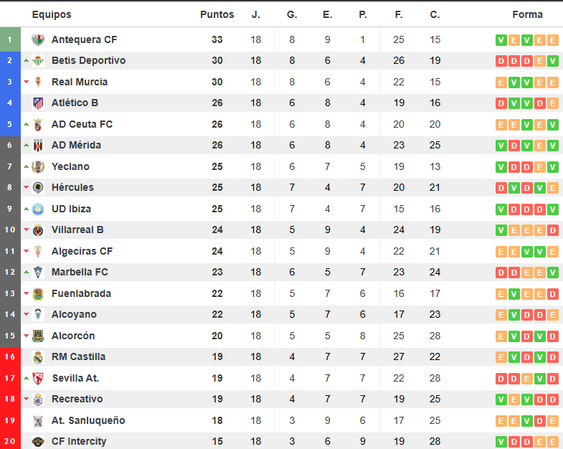
Task: Click the Antequera CF team crest
Action: (38, 39)
